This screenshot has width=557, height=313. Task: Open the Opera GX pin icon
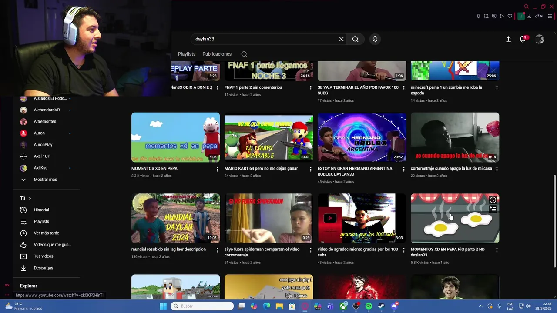pos(478,16)
